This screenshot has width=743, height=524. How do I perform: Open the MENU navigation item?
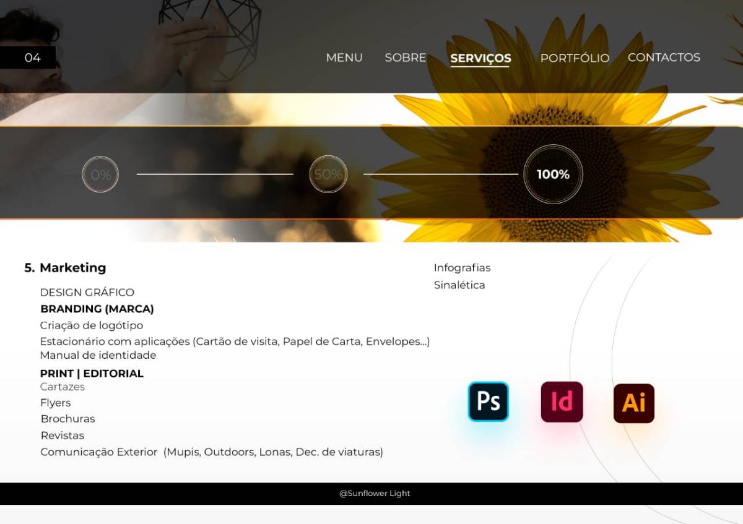344,58
